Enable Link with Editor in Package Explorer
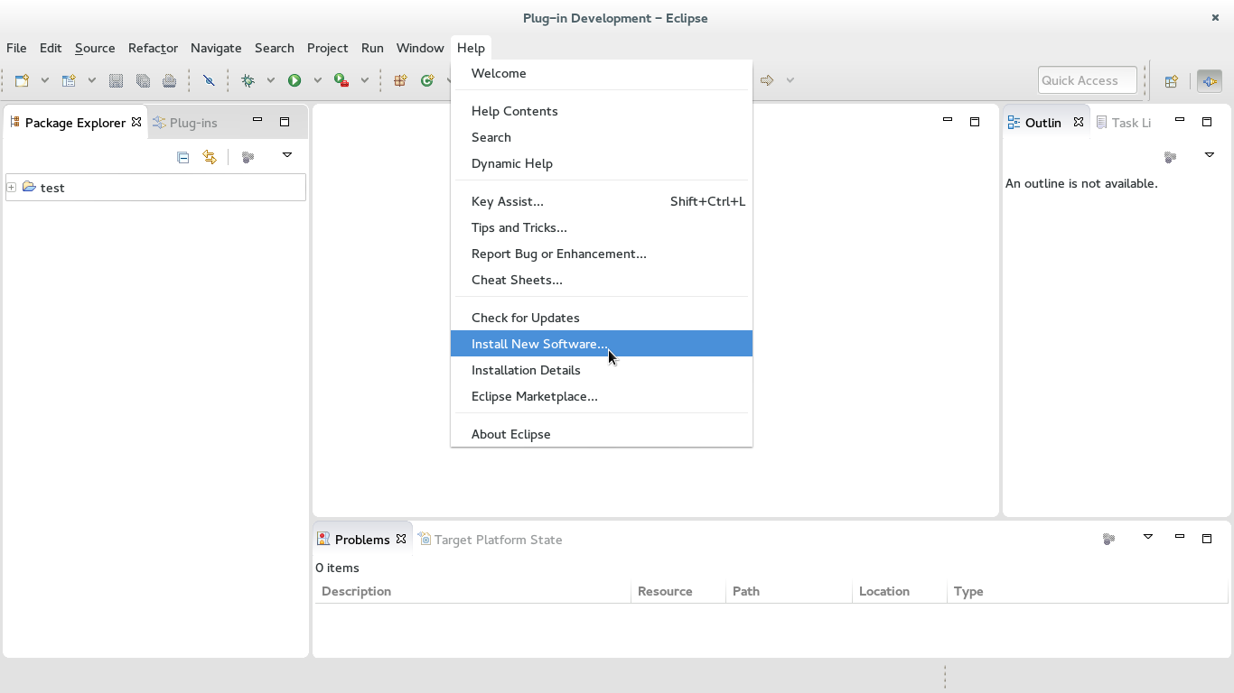This screenshot has width=1234, height=693. 210,157
